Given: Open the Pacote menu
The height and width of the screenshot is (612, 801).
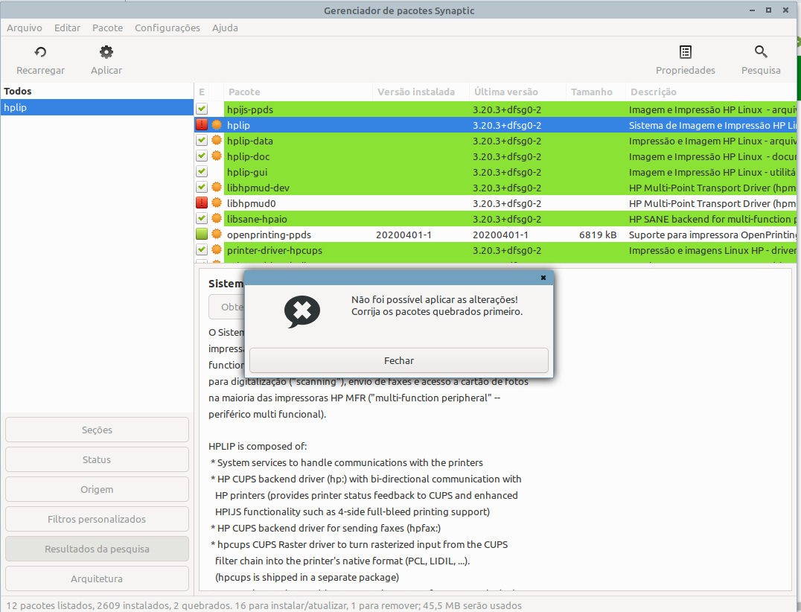Looking at the screenshot, I should pyautogui.click(x=107, y=28).
